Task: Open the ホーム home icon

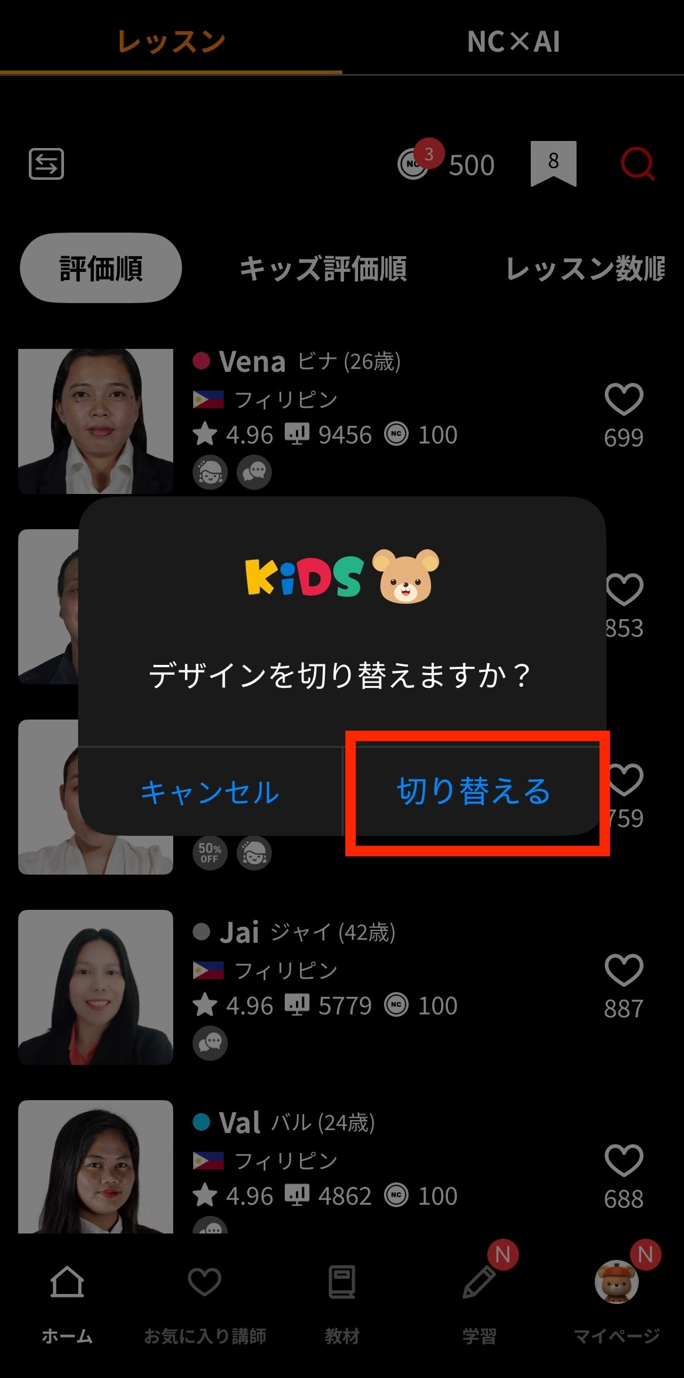Action: tap(67, 1282)
